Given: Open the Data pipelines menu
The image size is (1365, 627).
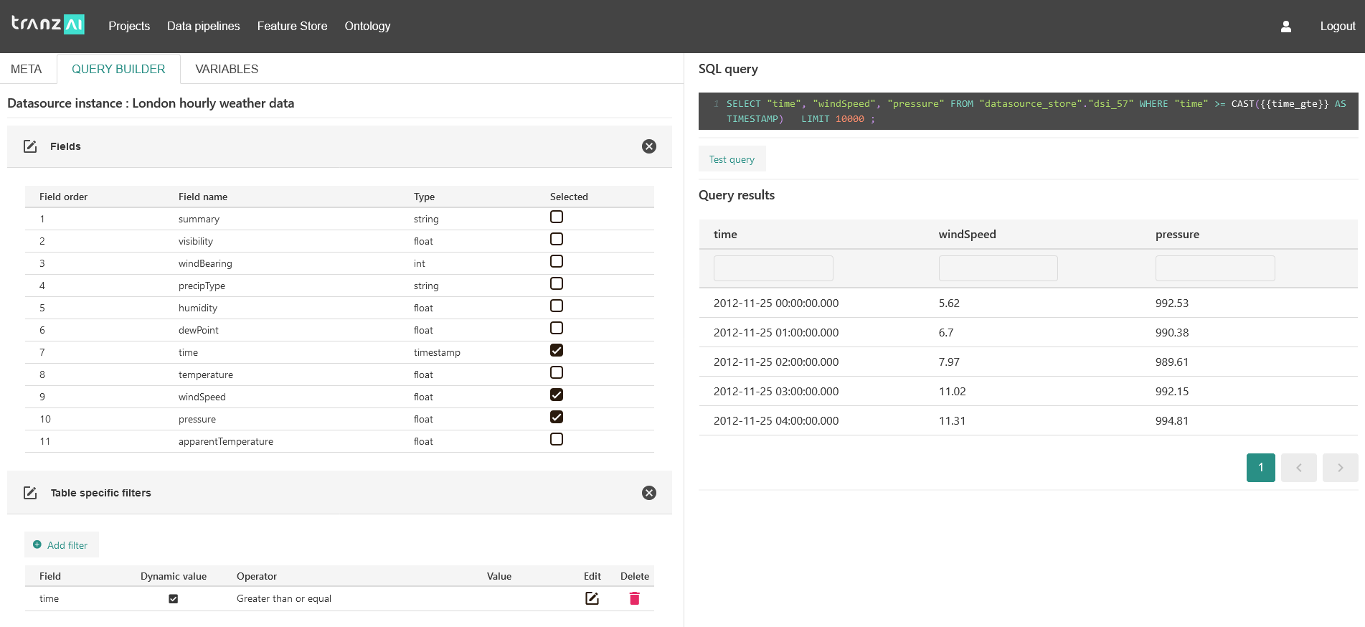Looking at the screenshot, I should [x=204, y=26].
